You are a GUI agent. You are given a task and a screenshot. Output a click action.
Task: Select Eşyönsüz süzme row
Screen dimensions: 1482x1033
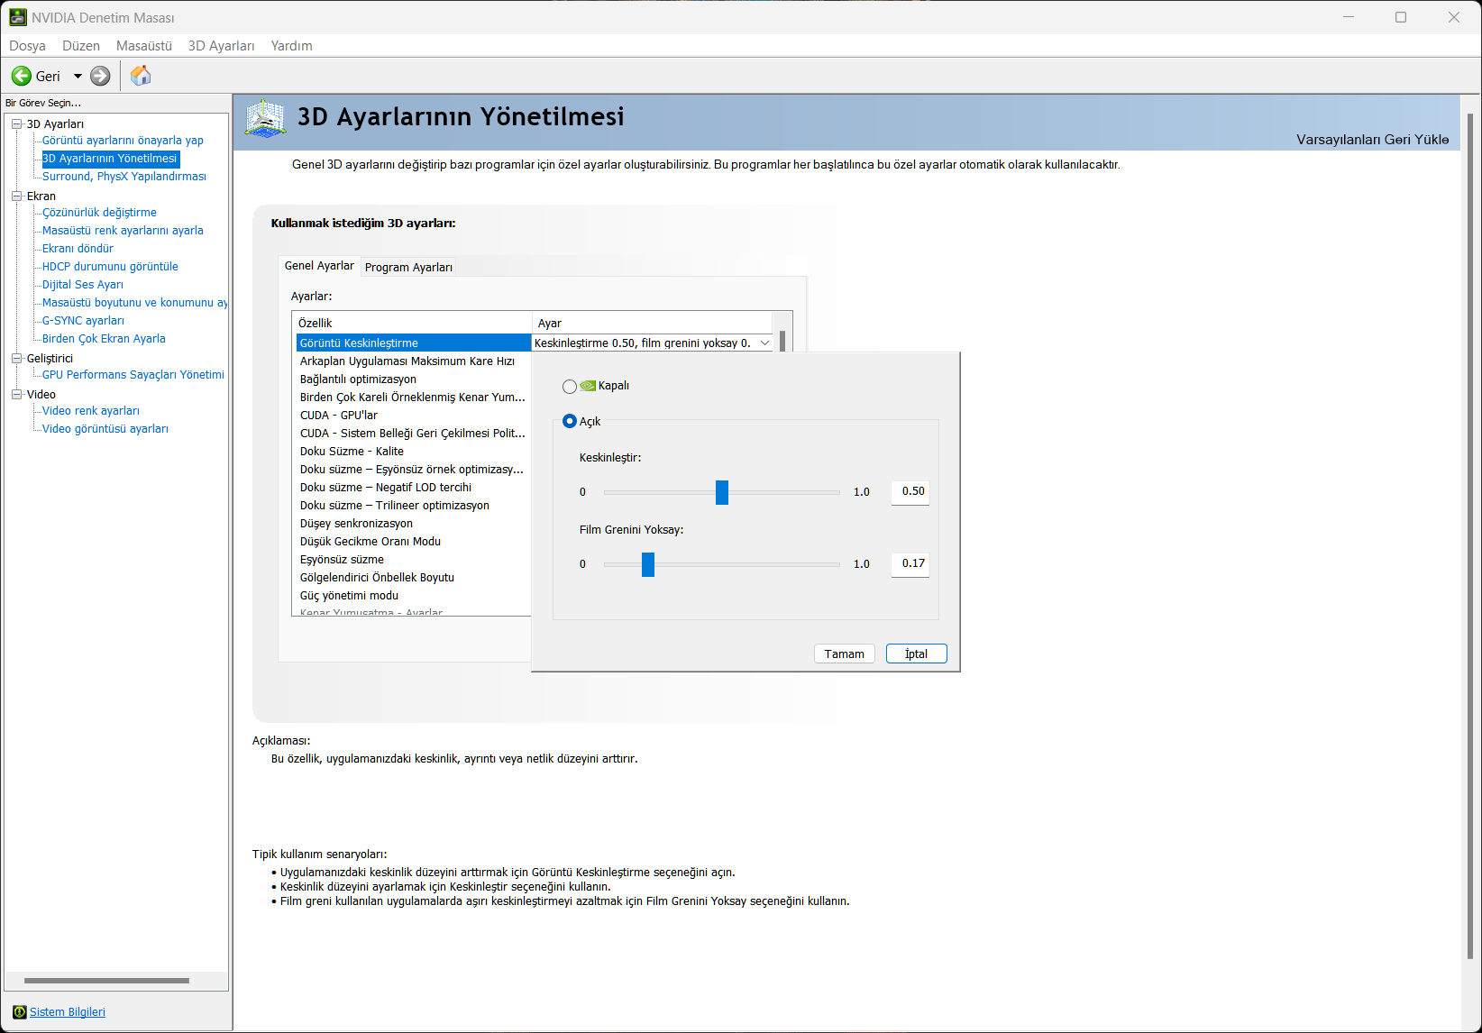[x=414, y=560]
